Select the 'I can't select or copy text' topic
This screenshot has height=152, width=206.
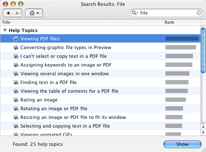click(x=100, y=56)
